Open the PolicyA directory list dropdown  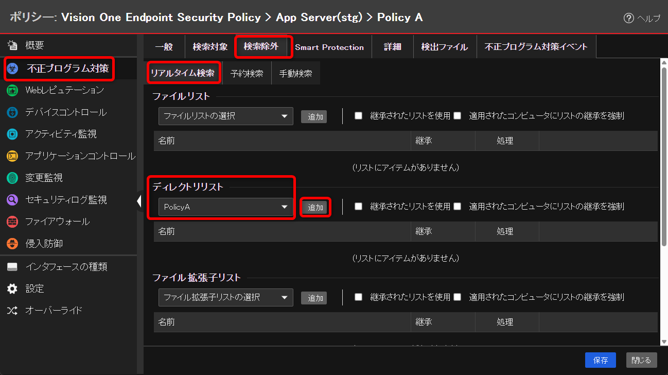click(226, 207)
